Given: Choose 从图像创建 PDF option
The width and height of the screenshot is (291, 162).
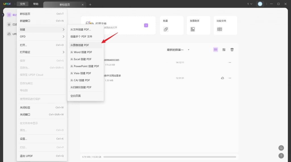Looking at the screenshot, I should pos(85,45).
